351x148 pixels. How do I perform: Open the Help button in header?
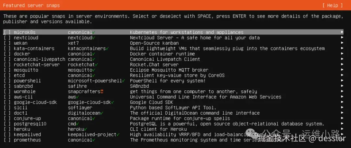(332, 5)
